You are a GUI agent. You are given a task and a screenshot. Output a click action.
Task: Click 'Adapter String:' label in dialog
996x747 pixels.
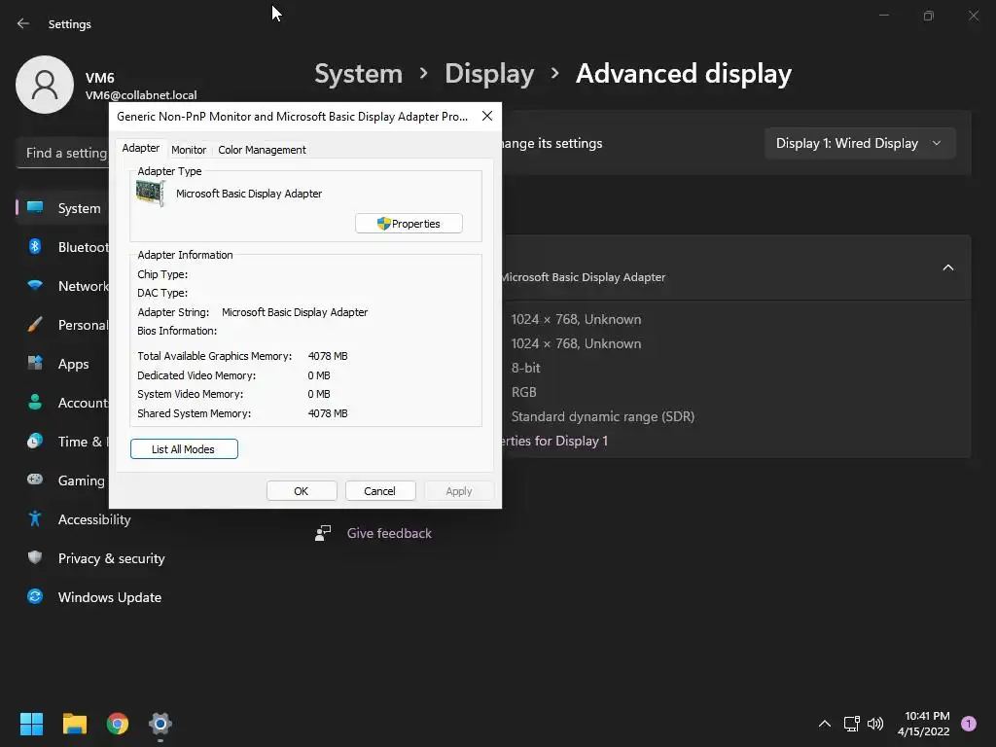pos(173,312)
